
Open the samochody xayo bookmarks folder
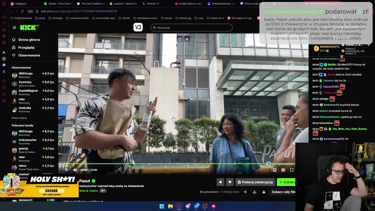coord(103,18)
